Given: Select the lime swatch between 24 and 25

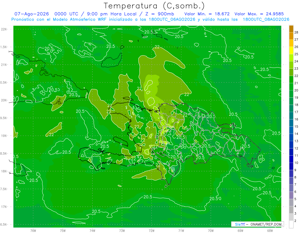Looking at the screenshot, I should tap(291, 58).
